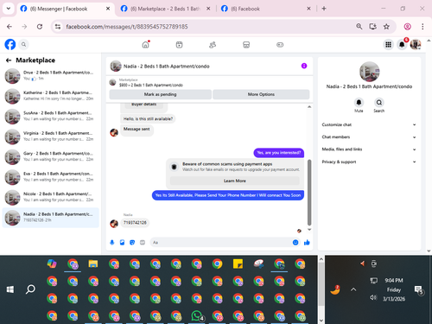Image resolution: width=432 pixels, height=324 pixels.
Task: Show hidden system tray icons chevron
Action: [353, 289]
